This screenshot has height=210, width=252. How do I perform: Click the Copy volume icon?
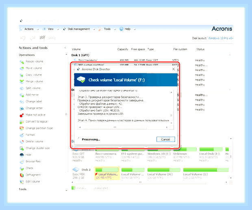click(22, 75)
